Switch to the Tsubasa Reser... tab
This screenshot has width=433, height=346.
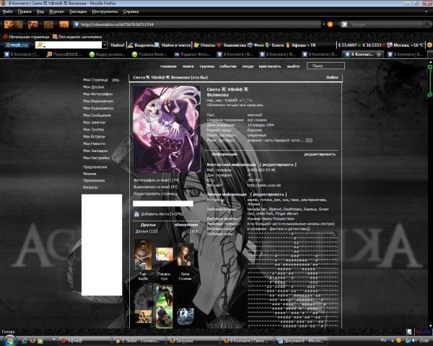pyautogui.click(x=150, y=54)
